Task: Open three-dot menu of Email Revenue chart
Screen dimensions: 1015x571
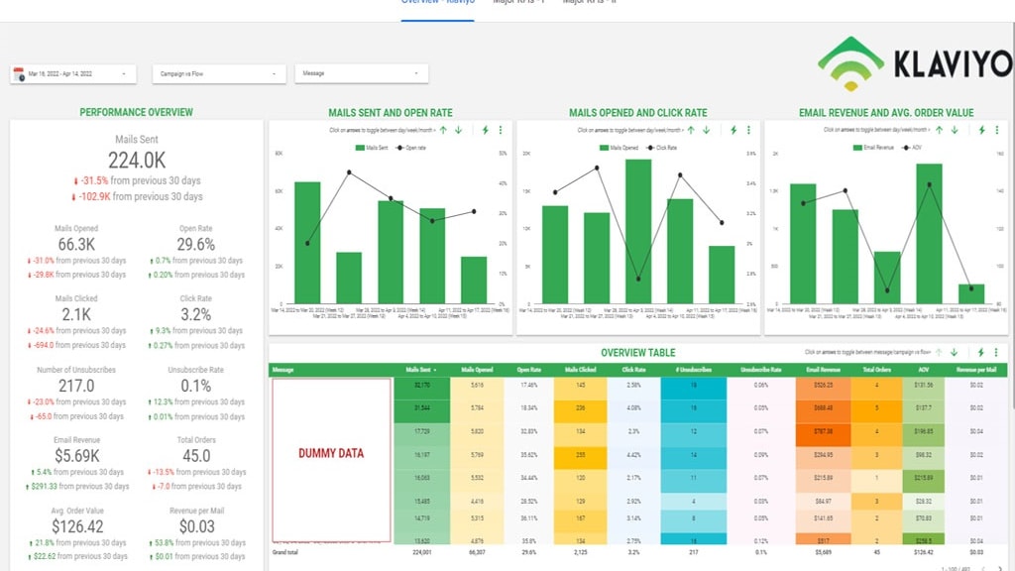Action: click(997, 130)
